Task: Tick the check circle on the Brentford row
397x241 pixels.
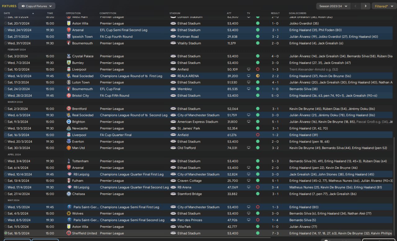Action: [x=6, y=109]
